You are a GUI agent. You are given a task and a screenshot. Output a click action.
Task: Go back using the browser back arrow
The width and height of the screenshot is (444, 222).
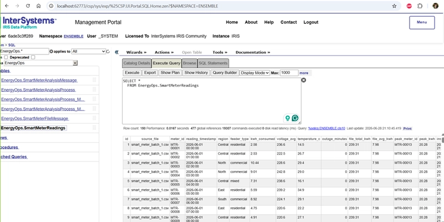click(7, 6)
